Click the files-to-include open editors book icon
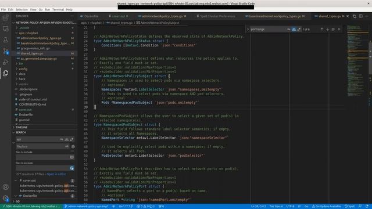Image resolution: width=372 pixels, height=209 pixels. point(72,157)
